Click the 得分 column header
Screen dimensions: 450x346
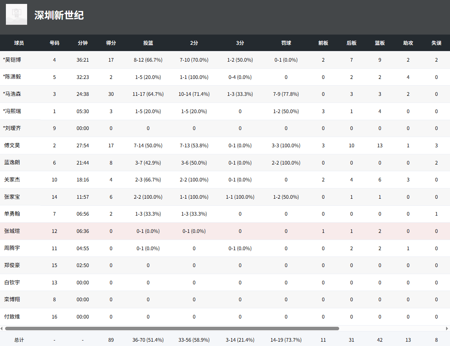(x=111, y=43)
